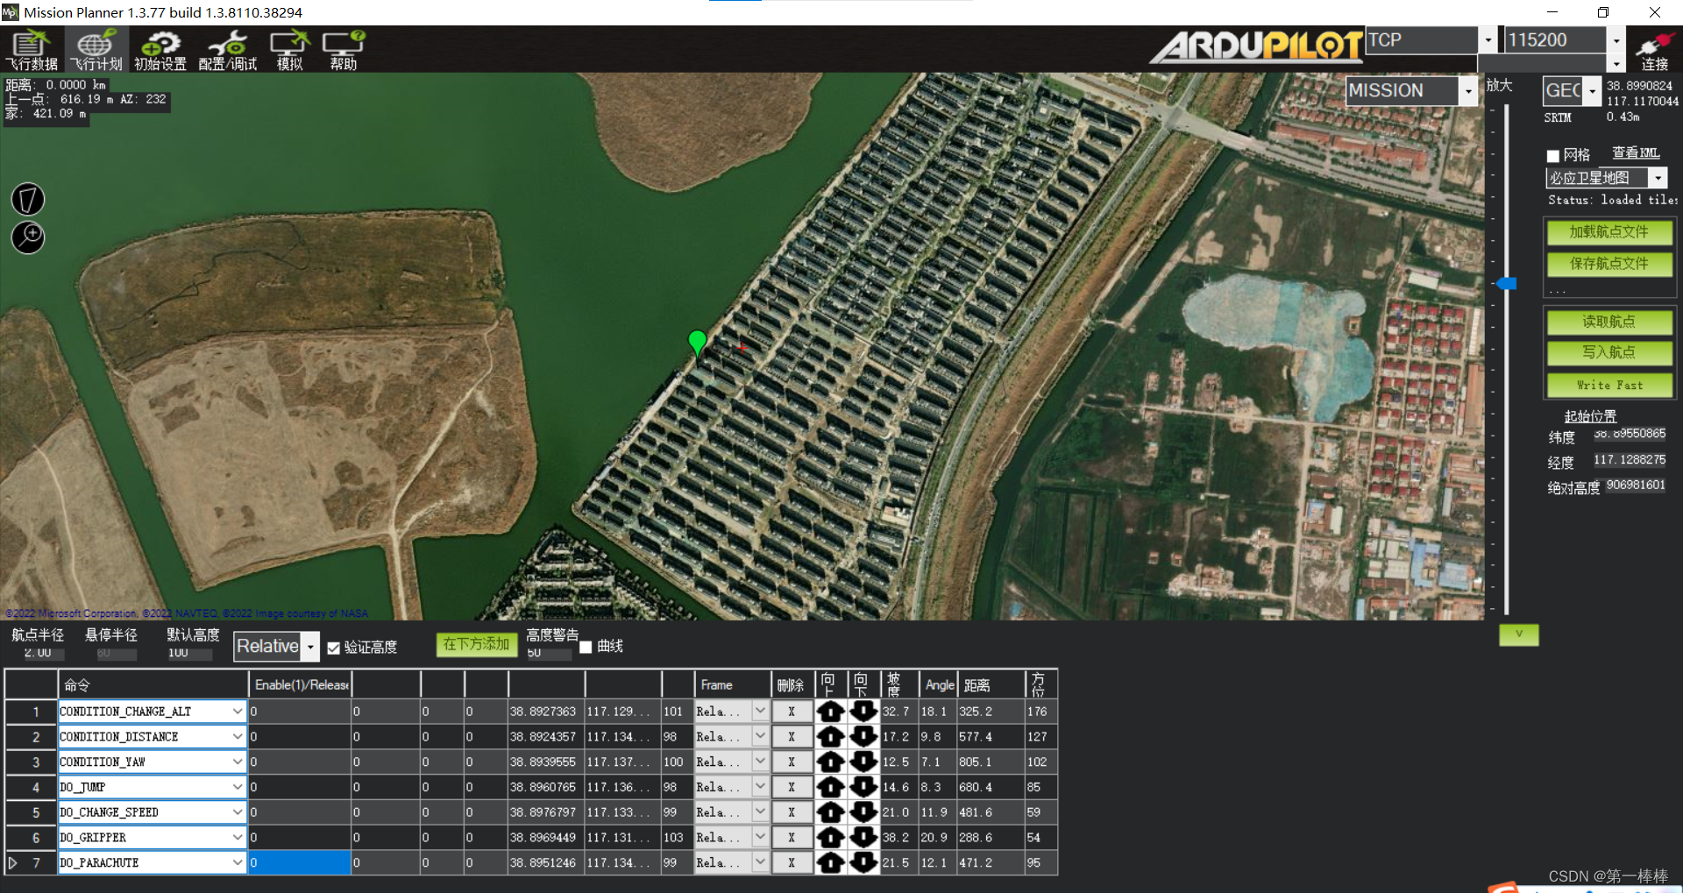Open Frame dropdown in row 5

[x=760, y=812]
